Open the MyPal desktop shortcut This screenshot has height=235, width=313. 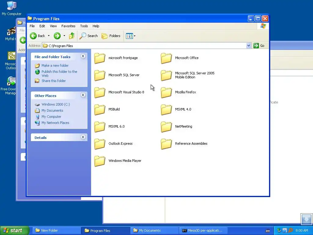[x=11, y=34]
